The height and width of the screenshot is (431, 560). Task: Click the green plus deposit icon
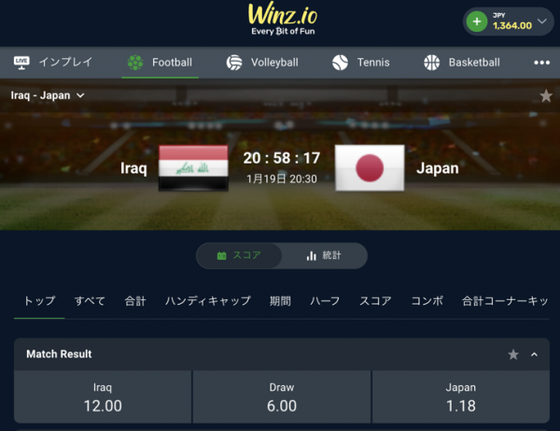[477, 22]
